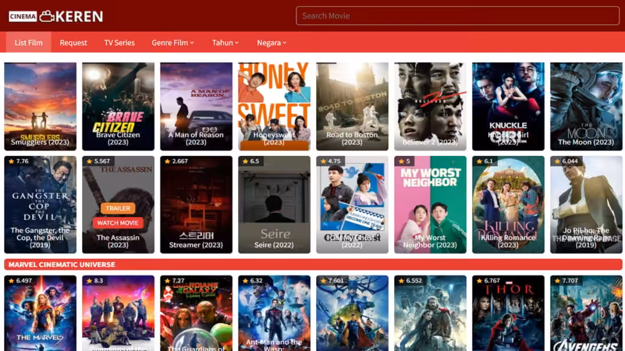Click the star icon on Killing Romance's rating
Image resolution: width=625 pixels, height=351 pixels.
(480, 161)
